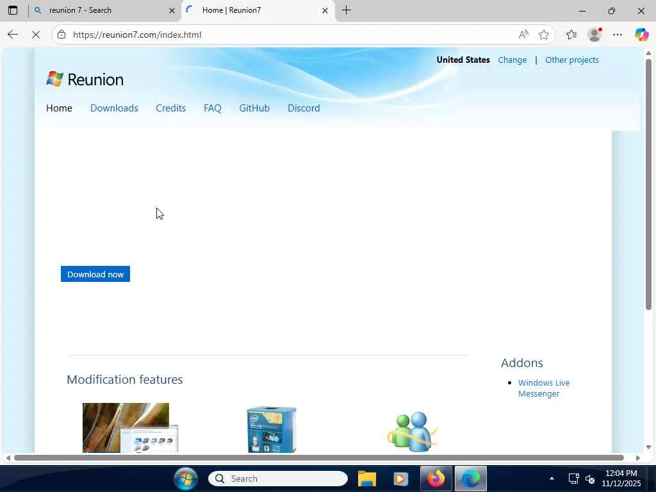Viewport: 656px width, 492px height.
Task: Open Other projects link
Action: click(572, 60)
